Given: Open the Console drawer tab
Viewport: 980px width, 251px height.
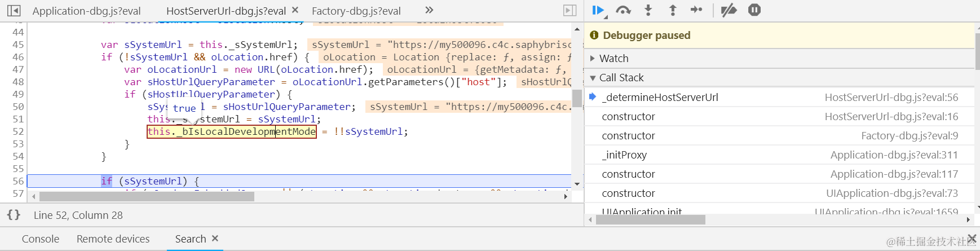Looking at the screenshot, I should [41, 239].
